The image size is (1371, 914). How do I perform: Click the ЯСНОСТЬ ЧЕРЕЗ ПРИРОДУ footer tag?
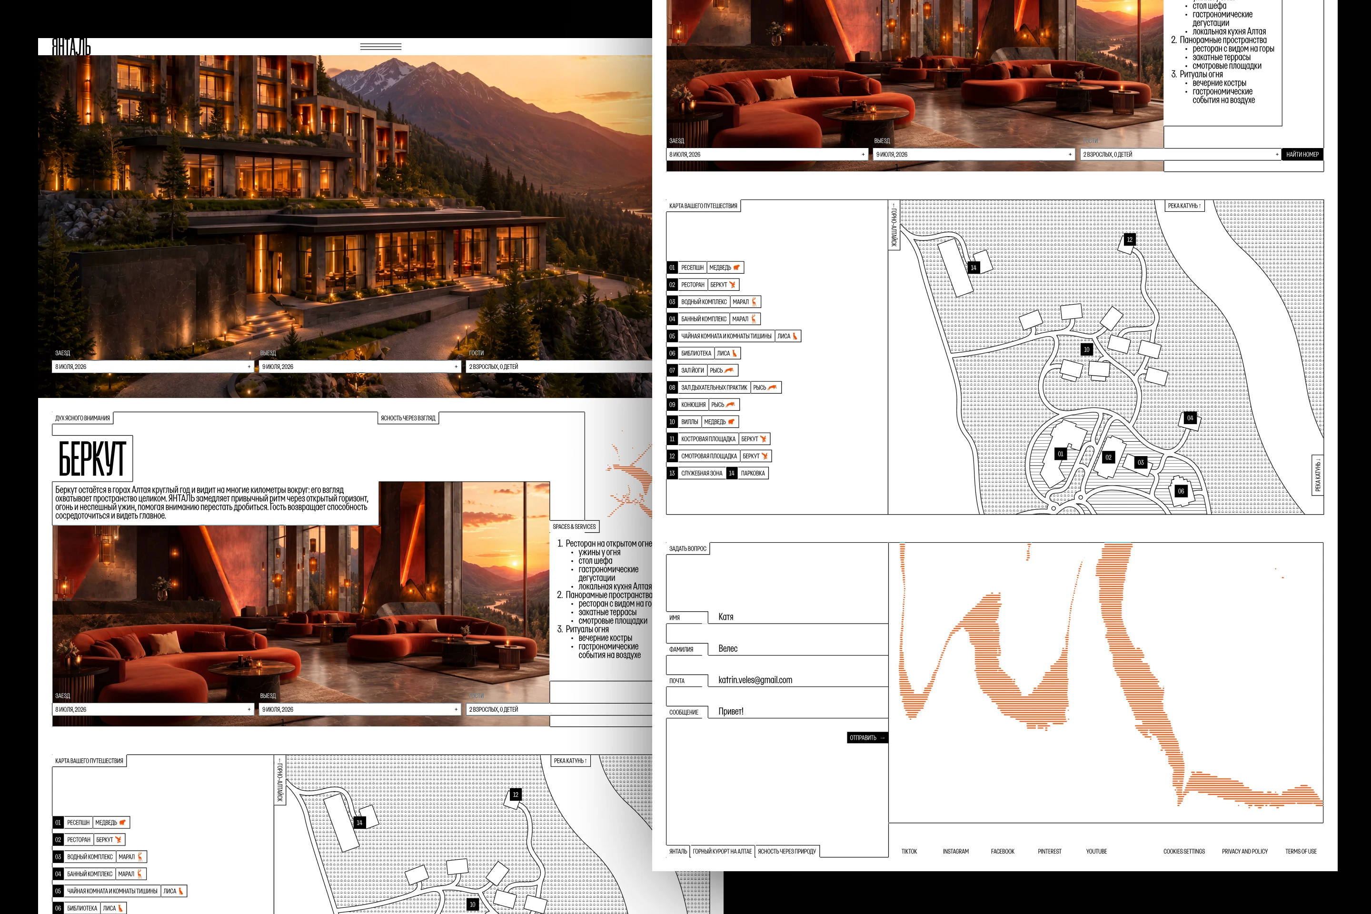pyautogui.click(x=787, y=852)
